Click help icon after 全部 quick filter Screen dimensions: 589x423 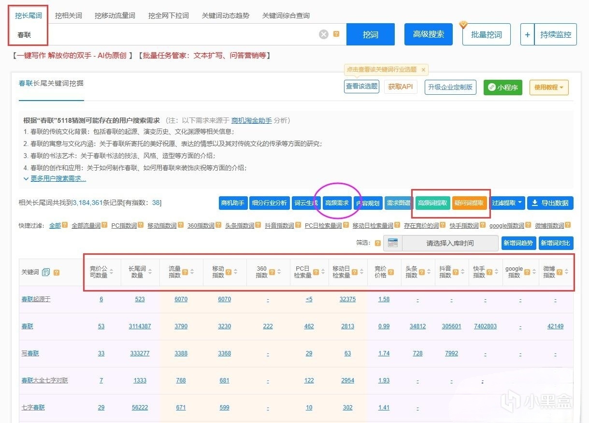65,225
